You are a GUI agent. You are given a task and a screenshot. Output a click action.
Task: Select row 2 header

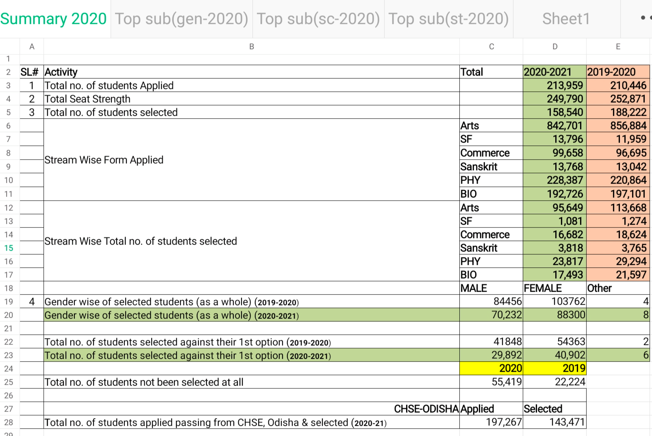[9, 72]
